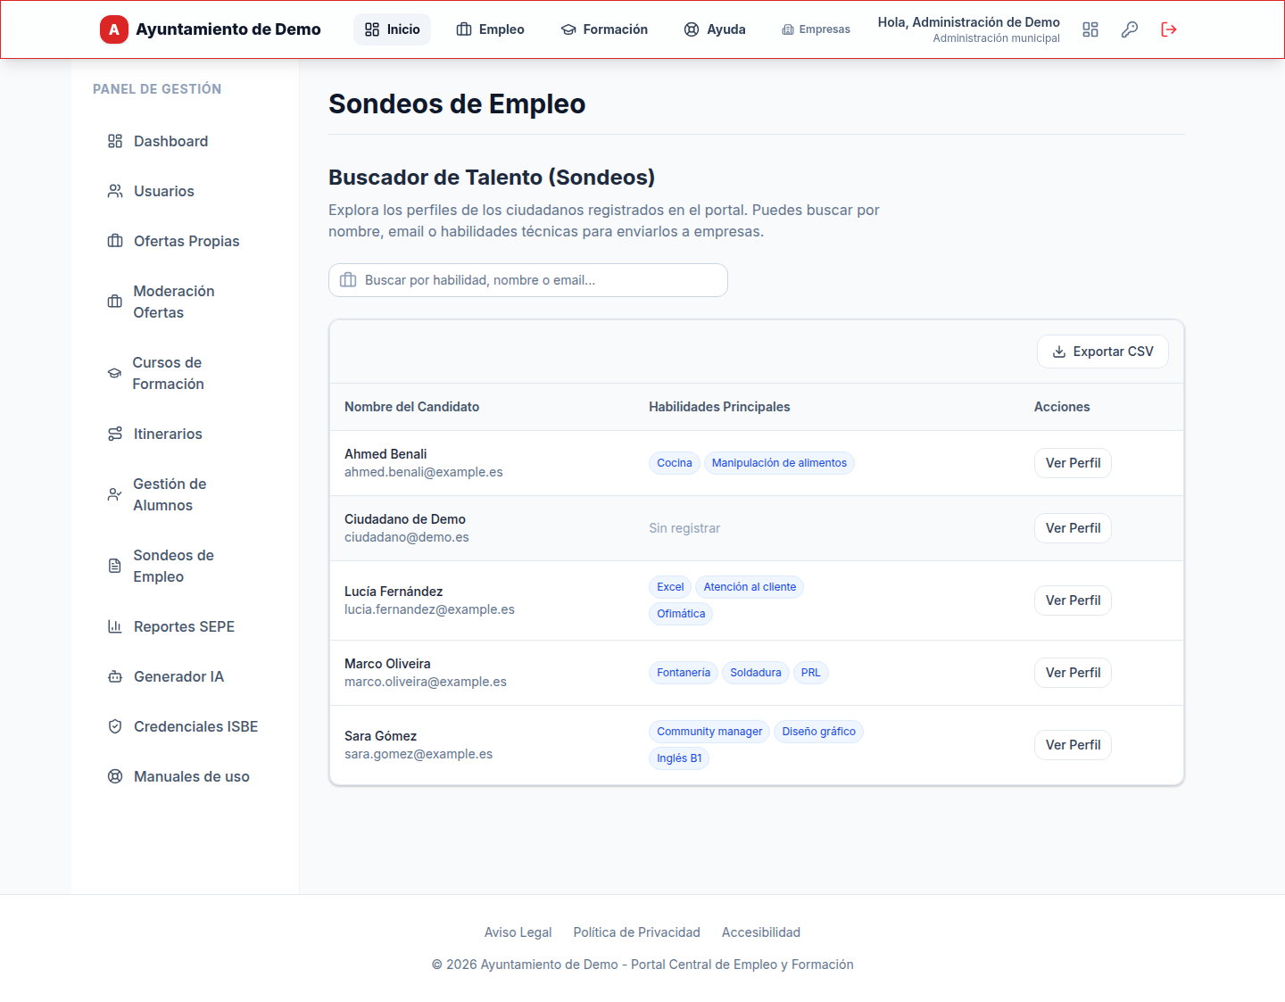
Task: Click the Usuarios people icon
Action: point(115,191)
